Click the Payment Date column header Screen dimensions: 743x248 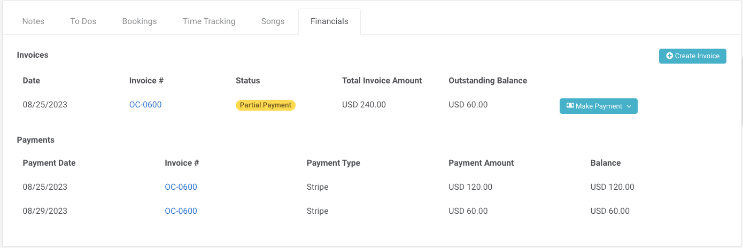coord(49,163)
